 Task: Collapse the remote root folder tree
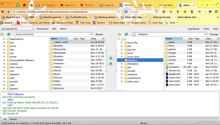(x=119, y=39)
